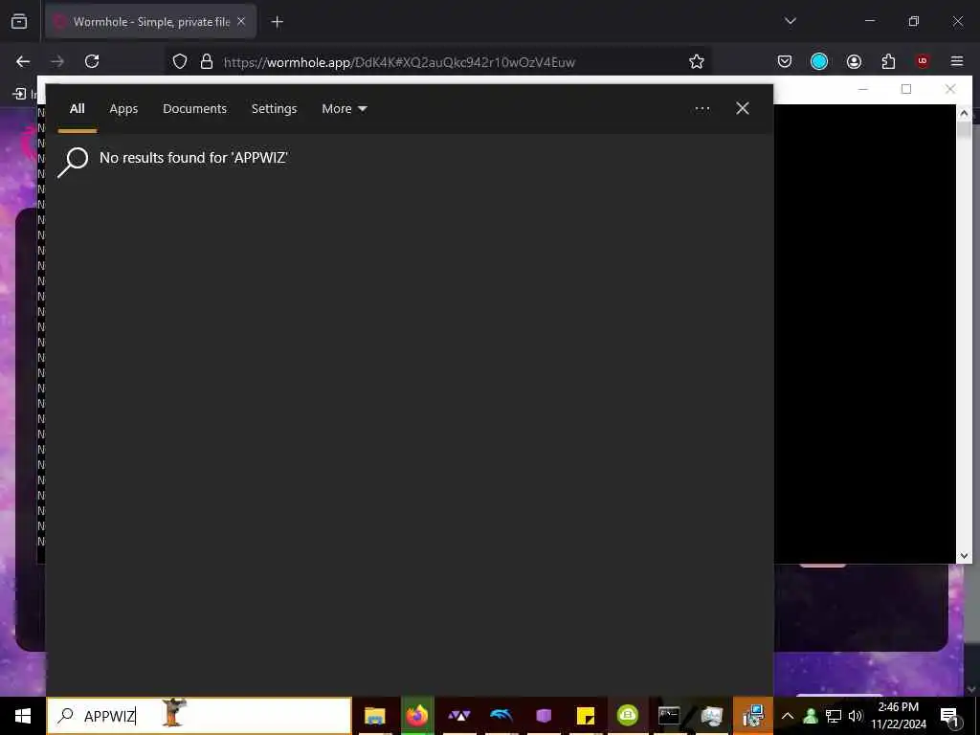View site security padlock info
The width and height of the screenshot is (980, 735).
click(x=207, y=61)
